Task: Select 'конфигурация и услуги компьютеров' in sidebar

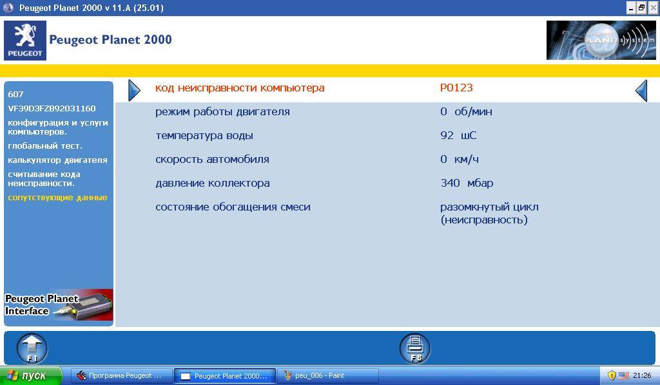Action: (x=57, y=127)
